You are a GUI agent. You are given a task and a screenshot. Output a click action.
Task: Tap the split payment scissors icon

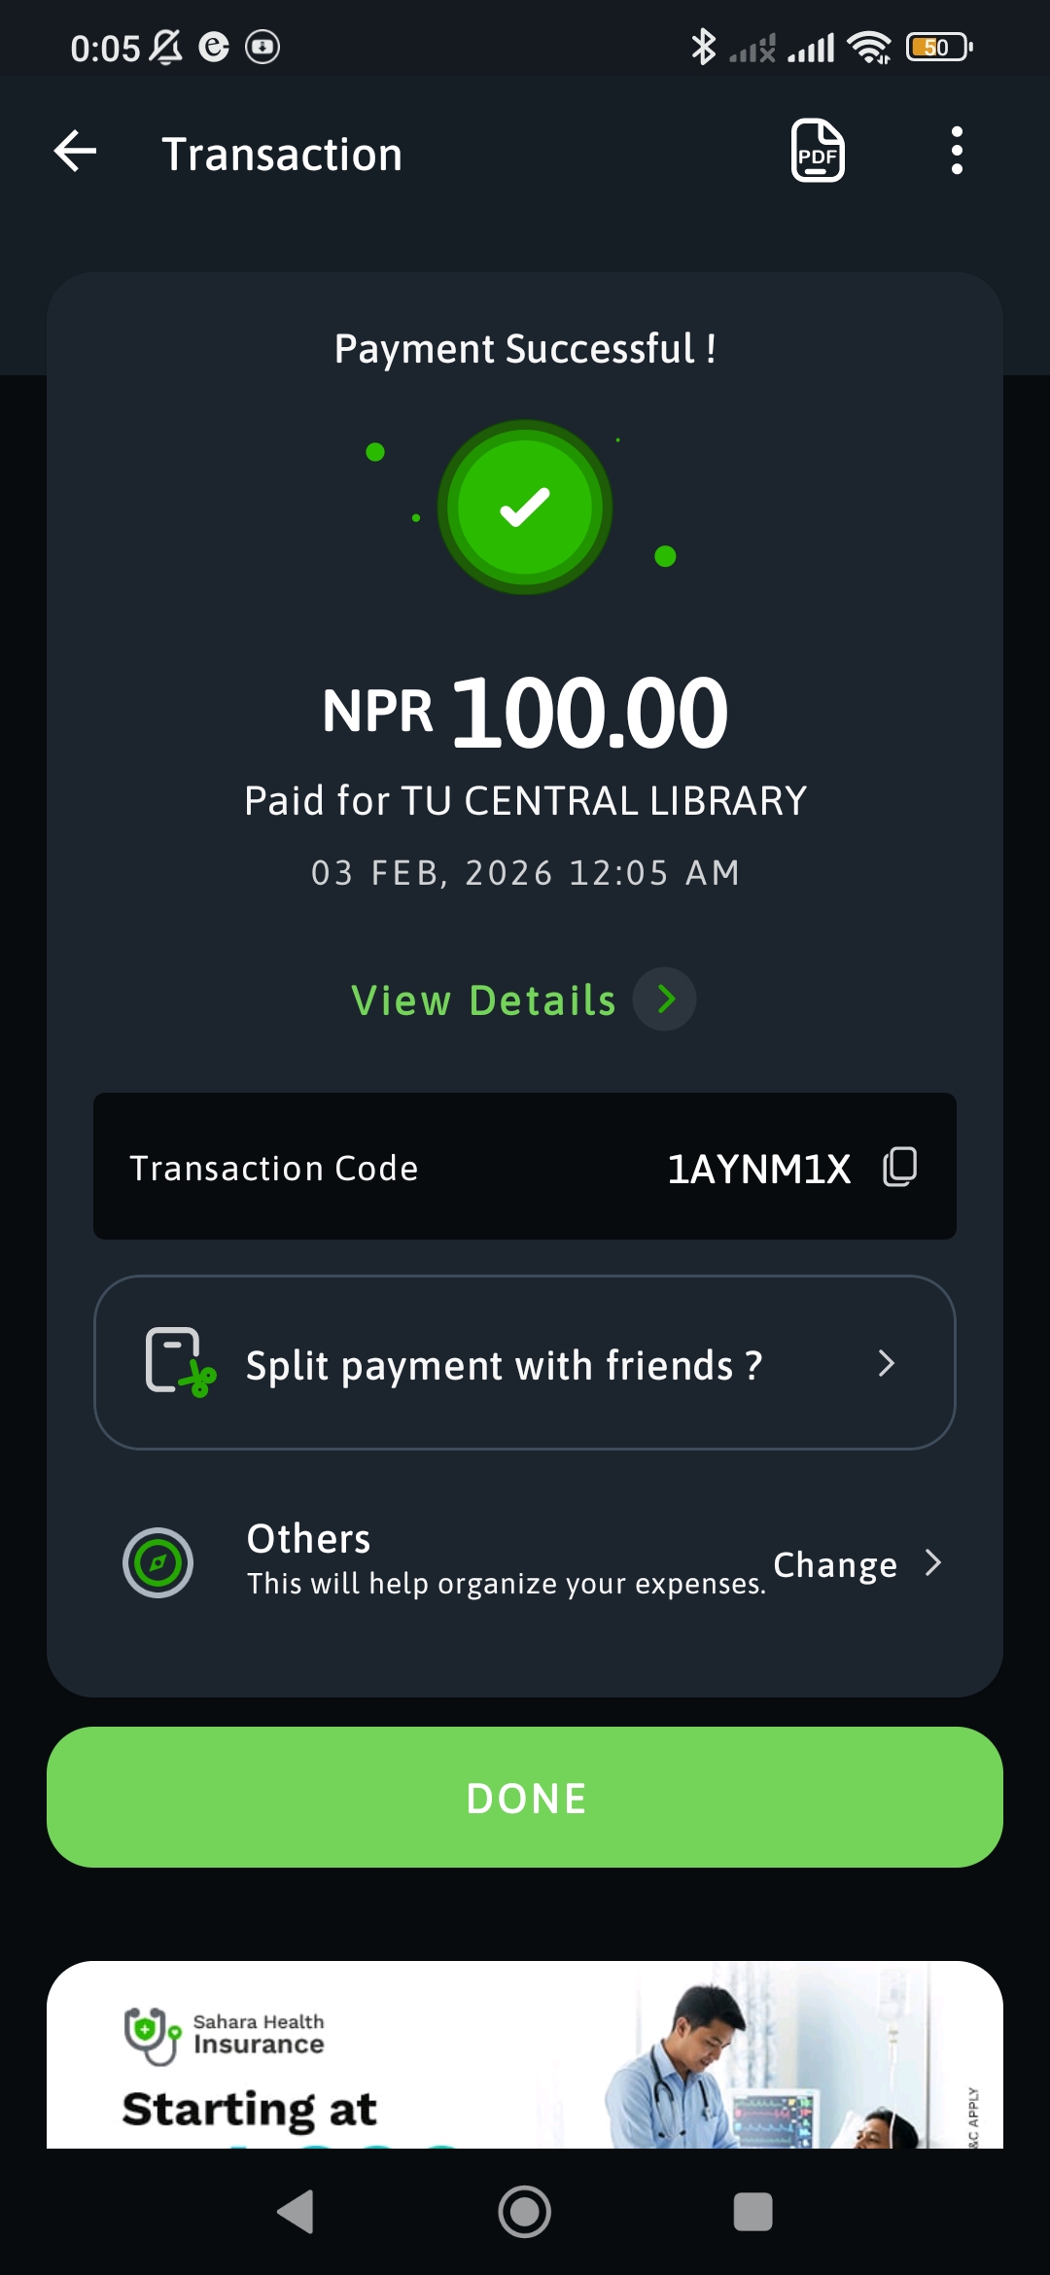tap(180, 1362)
